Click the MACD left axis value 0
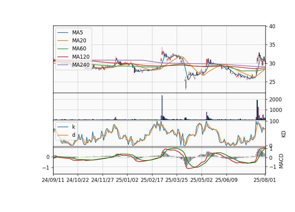The width and height of the screenshot is (295, 212). tap(48, 157)
